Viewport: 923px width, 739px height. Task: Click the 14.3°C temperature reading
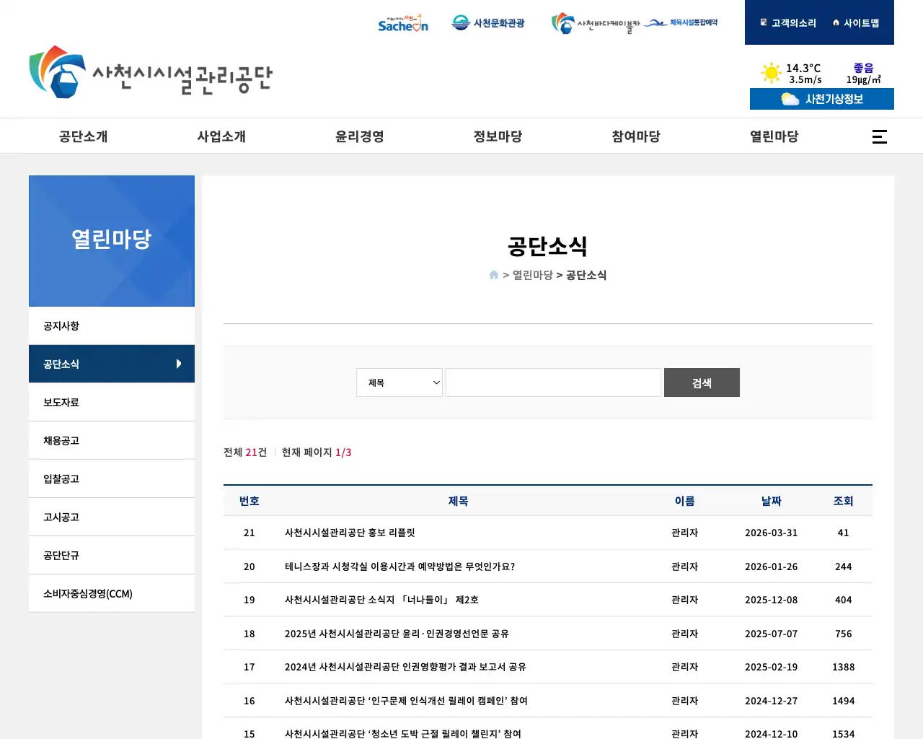(803, 68)
